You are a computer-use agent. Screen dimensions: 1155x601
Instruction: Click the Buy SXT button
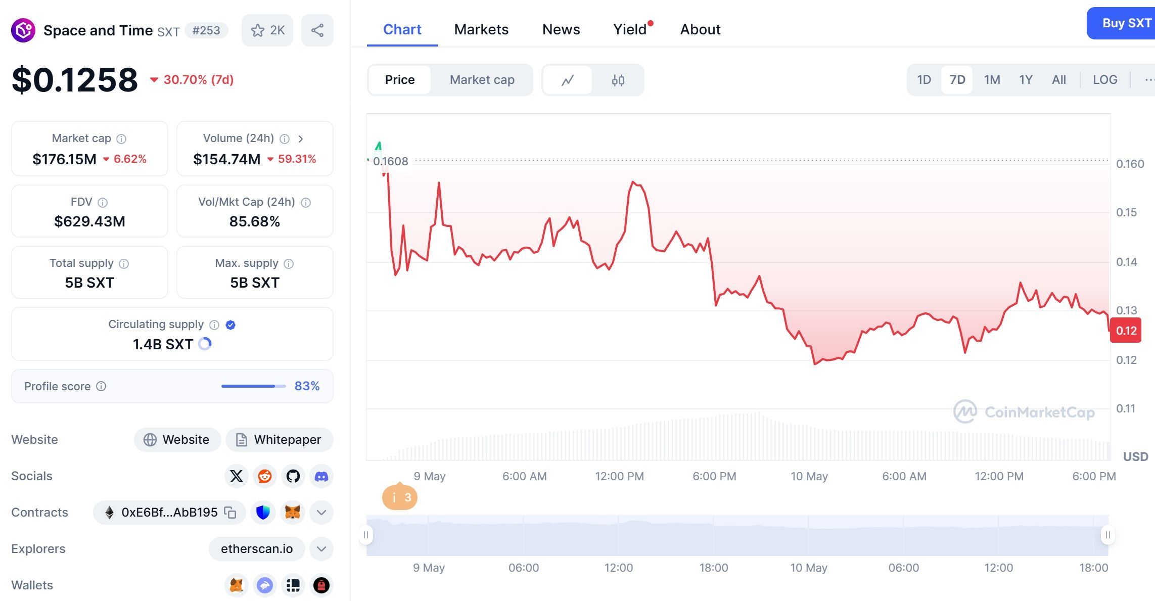[1127, 23]
